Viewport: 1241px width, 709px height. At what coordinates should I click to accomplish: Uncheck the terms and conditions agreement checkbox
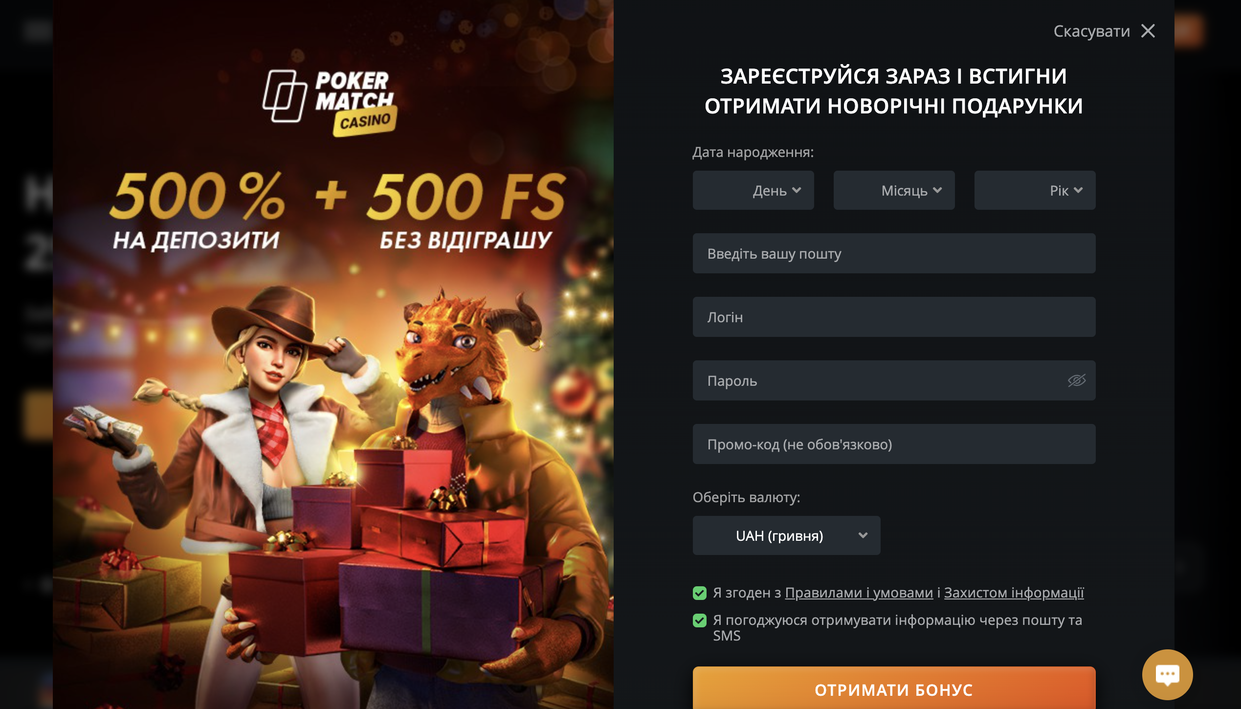700,593
